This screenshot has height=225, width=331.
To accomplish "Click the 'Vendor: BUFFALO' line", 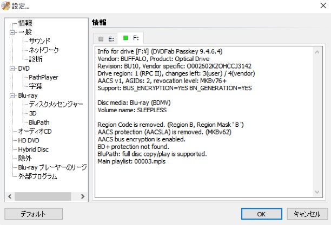I will [x=154, y=59].
